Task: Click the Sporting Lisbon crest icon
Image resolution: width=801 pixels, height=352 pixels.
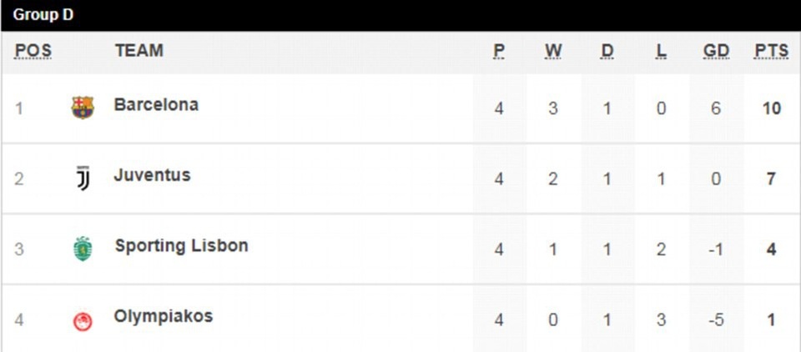Action: (x=83, y=249)
